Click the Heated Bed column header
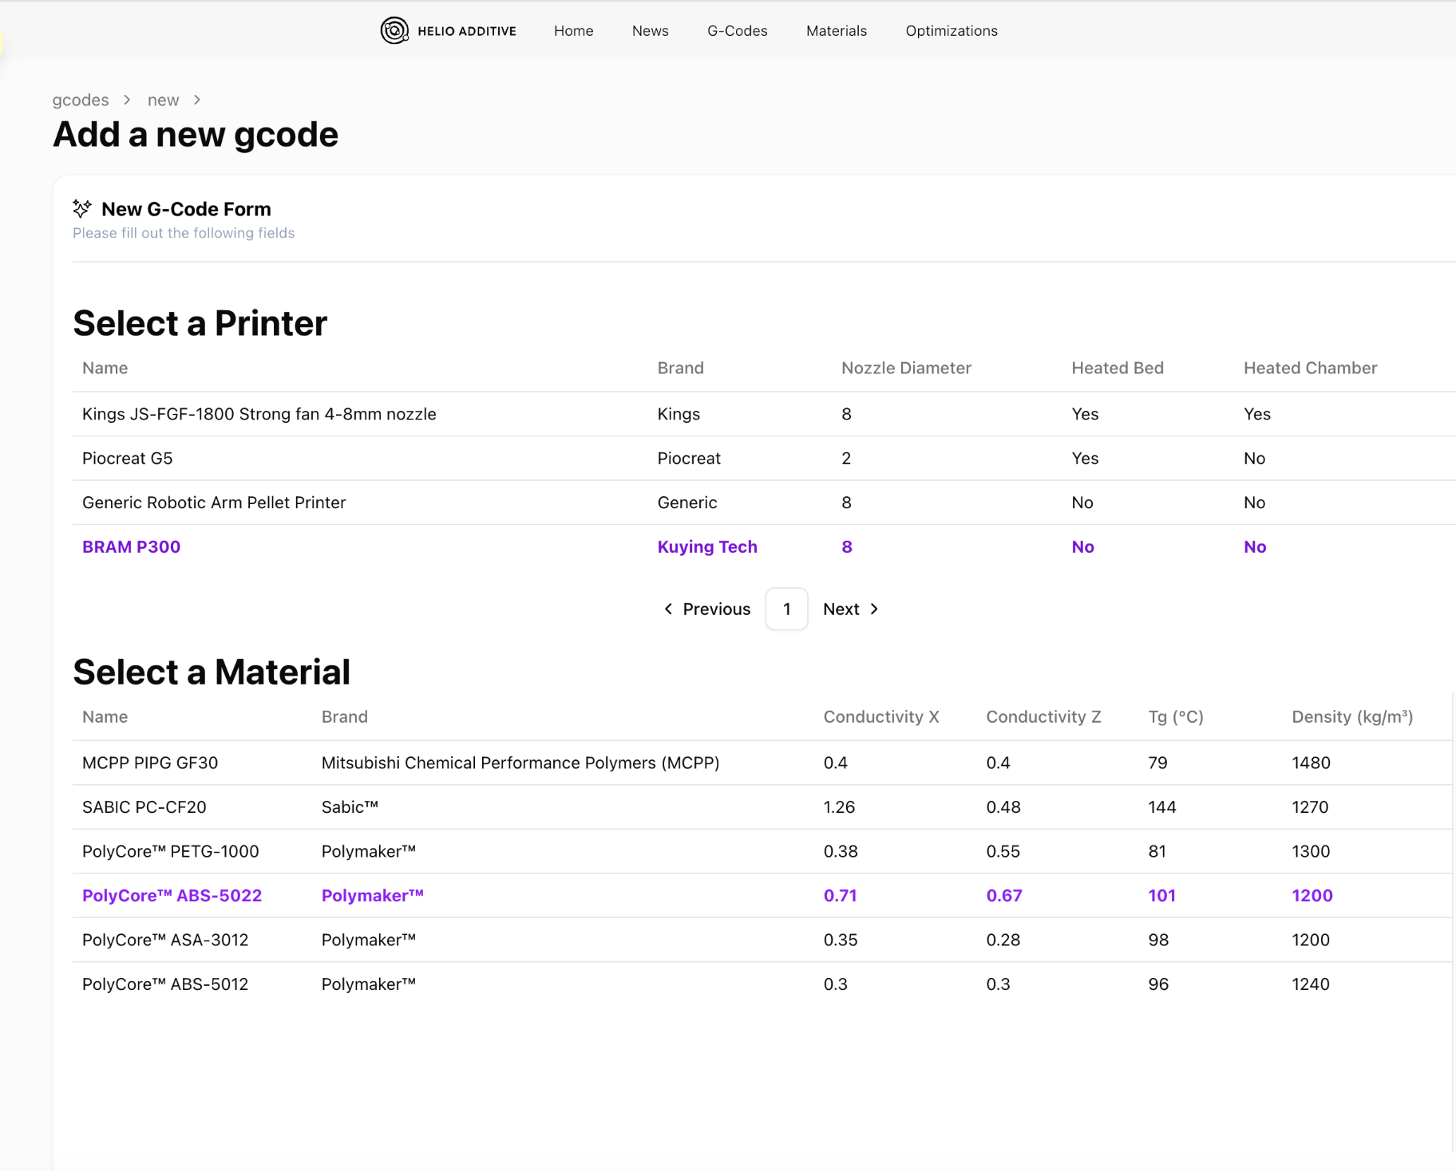 (1118, 368)
